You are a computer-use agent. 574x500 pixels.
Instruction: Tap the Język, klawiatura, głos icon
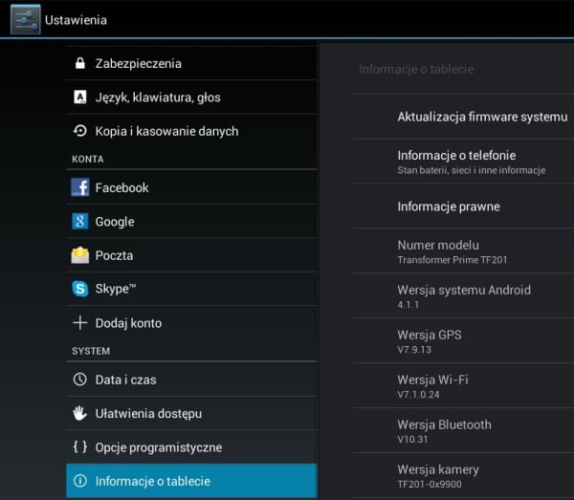click(x=80, y=98)
